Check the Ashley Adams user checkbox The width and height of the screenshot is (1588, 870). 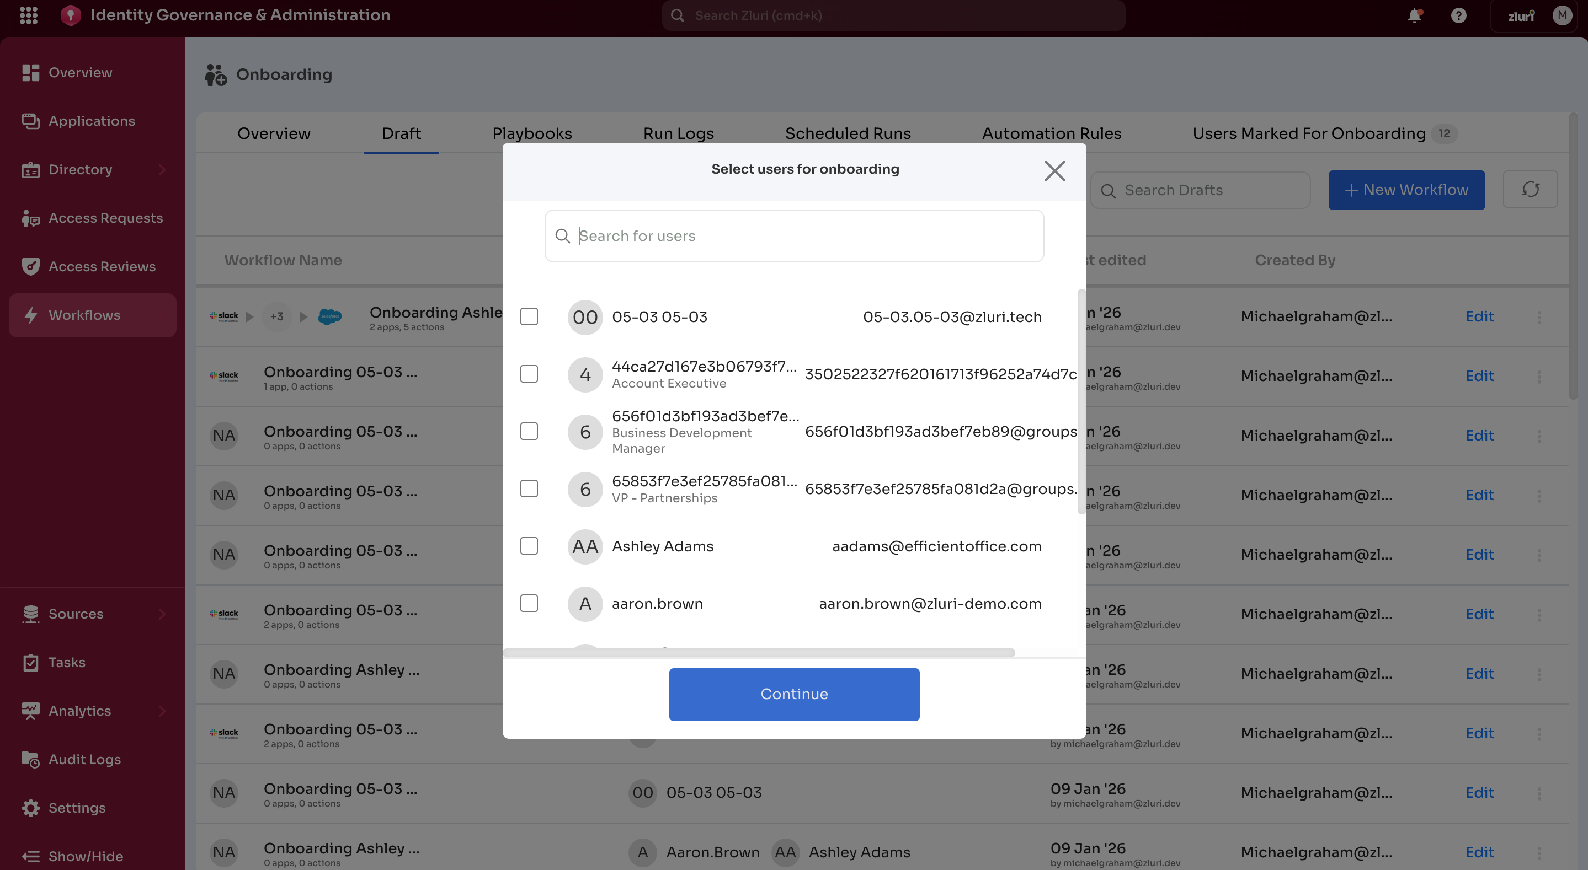coord(529,546)
